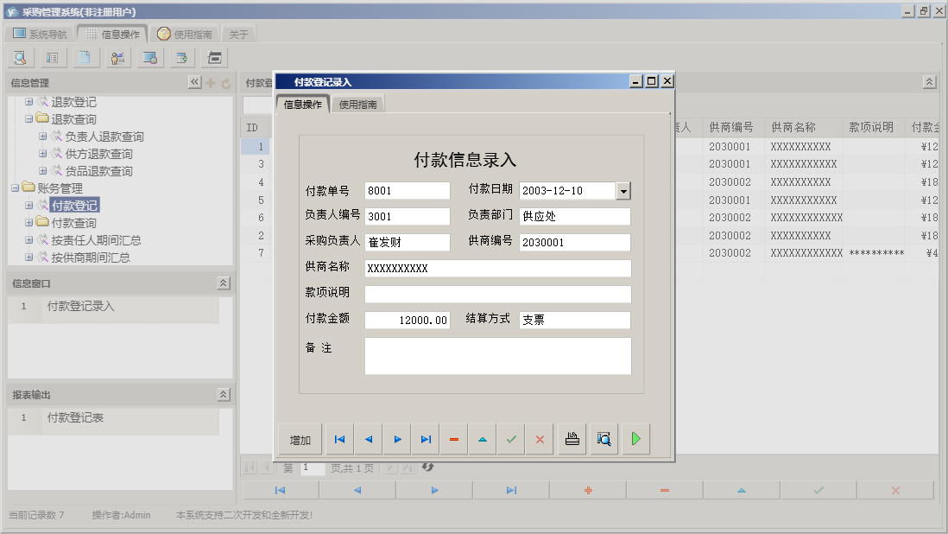Collapse the 信息窗口 panel

[223, 282]
